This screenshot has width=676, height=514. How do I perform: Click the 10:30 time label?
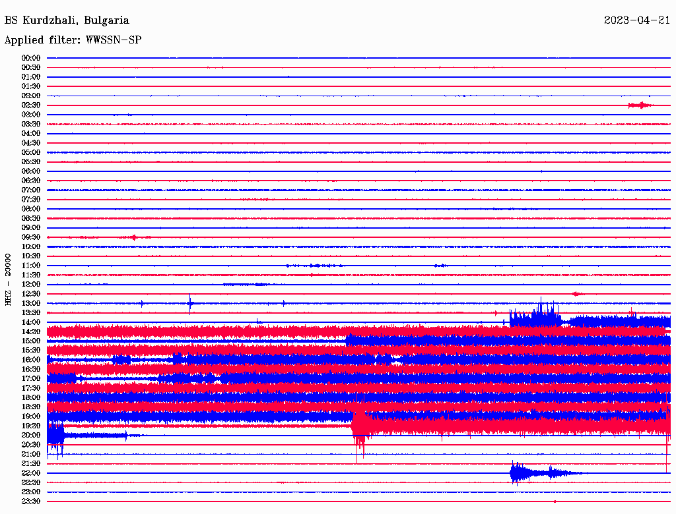31,256
